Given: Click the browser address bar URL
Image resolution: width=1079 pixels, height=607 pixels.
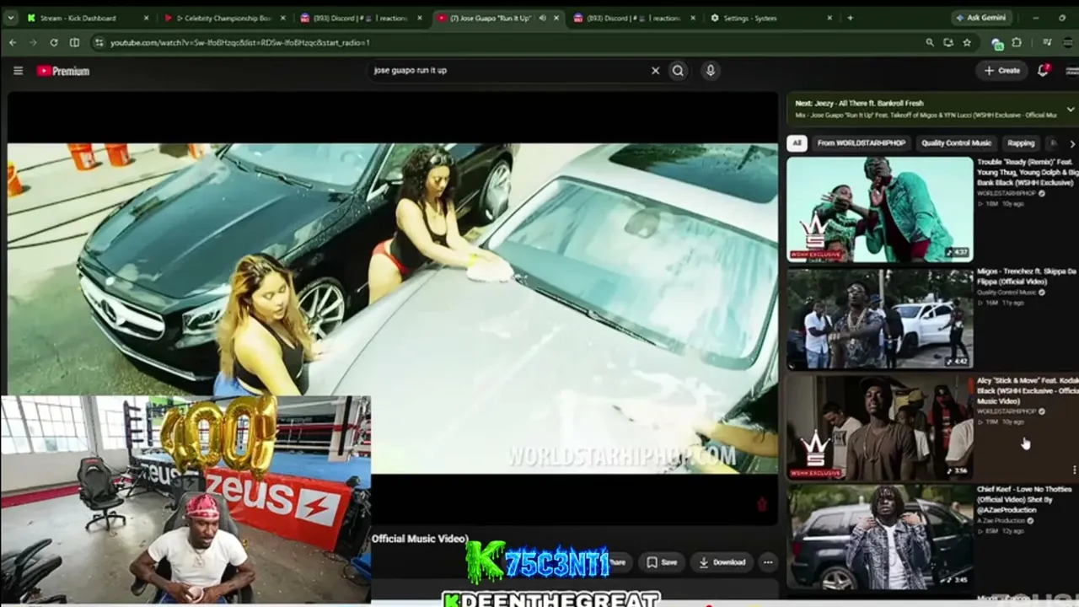Looking at the screenshot, I should (239, 42).
